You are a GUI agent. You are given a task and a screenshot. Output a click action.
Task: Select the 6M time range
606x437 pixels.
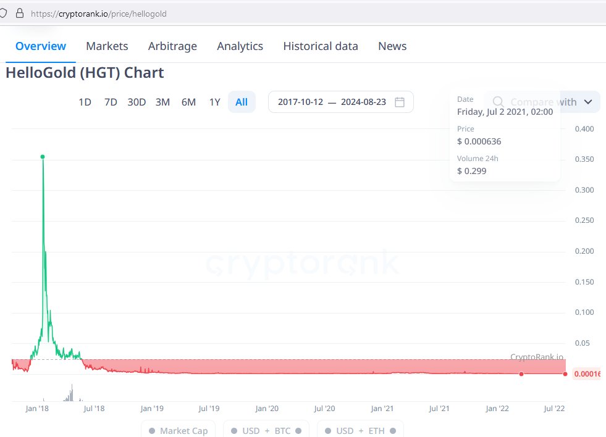point(188,102)
